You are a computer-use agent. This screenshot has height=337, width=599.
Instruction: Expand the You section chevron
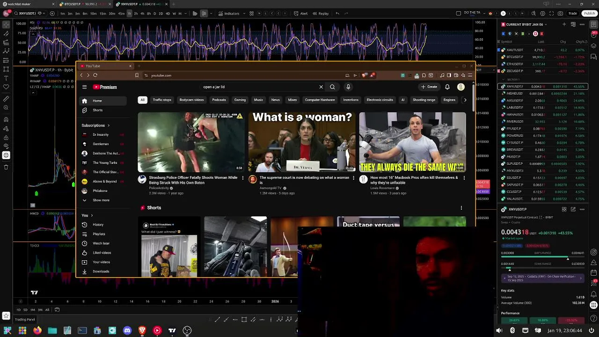(92, 215)
